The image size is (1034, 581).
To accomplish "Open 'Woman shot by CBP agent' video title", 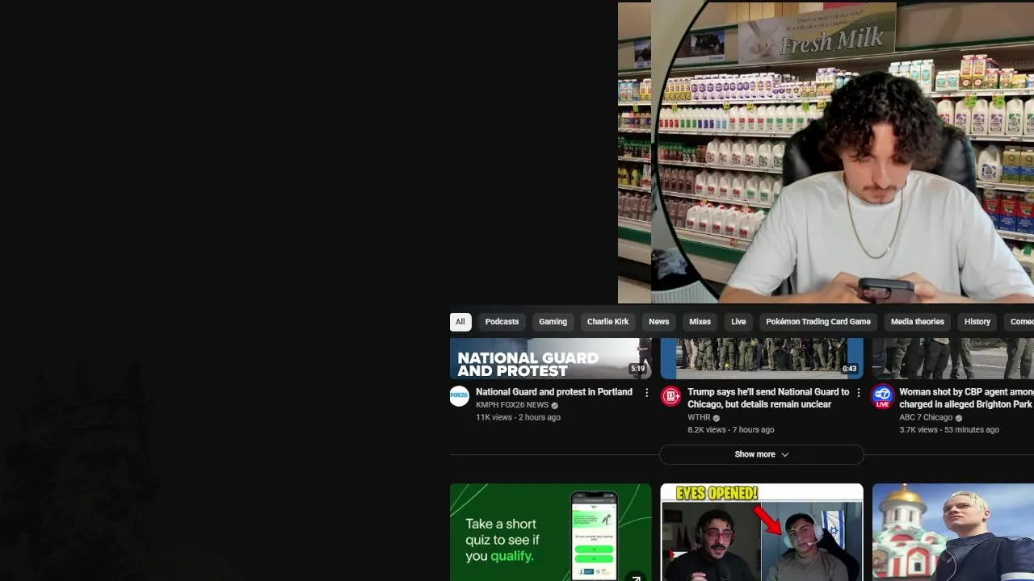I will [x=966, y=398].
